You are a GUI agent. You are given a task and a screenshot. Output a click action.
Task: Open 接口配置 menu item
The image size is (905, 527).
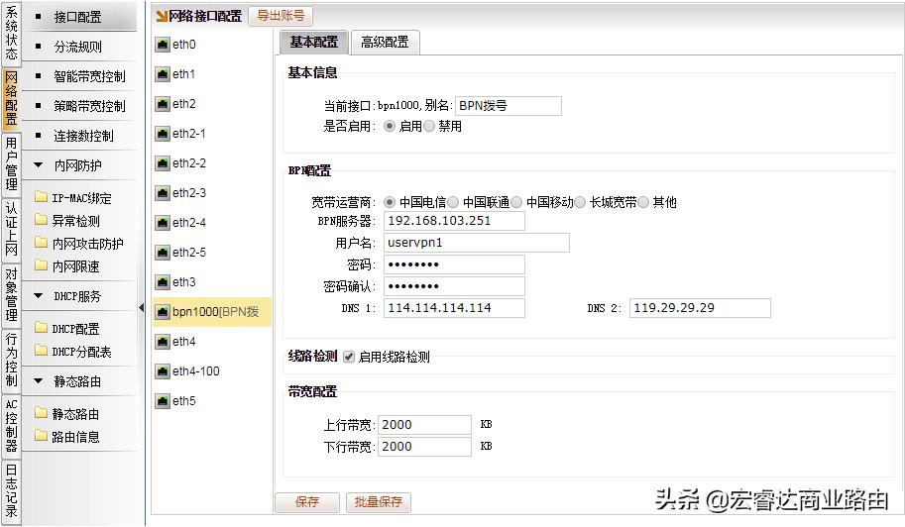(78, 17)
